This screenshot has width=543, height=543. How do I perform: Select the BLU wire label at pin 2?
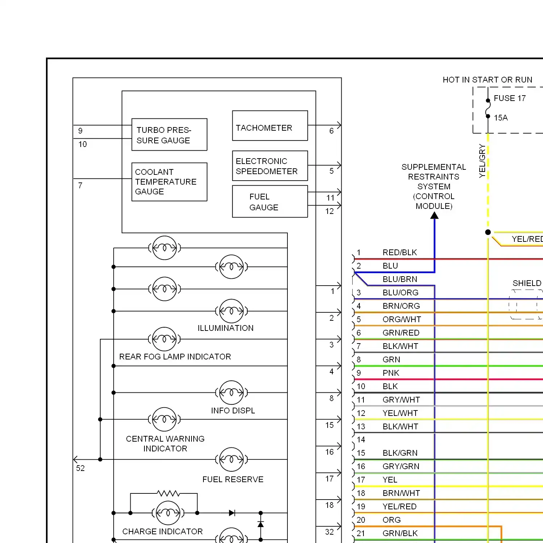[390, 266]
